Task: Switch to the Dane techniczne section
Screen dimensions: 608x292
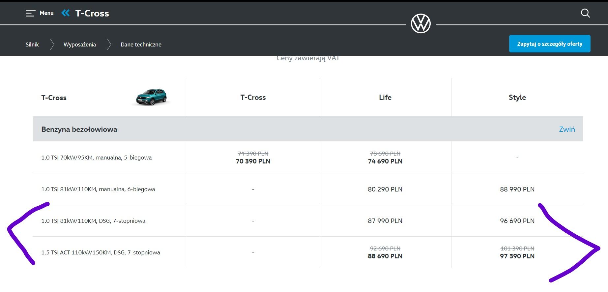Action: pyautogui.click(x=141, y=44)
